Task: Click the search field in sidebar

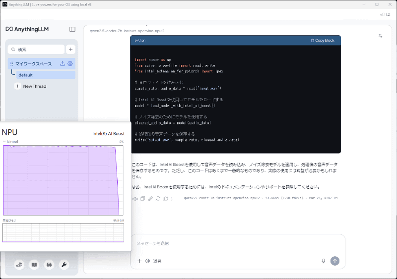Action: (x=36, y=50)
